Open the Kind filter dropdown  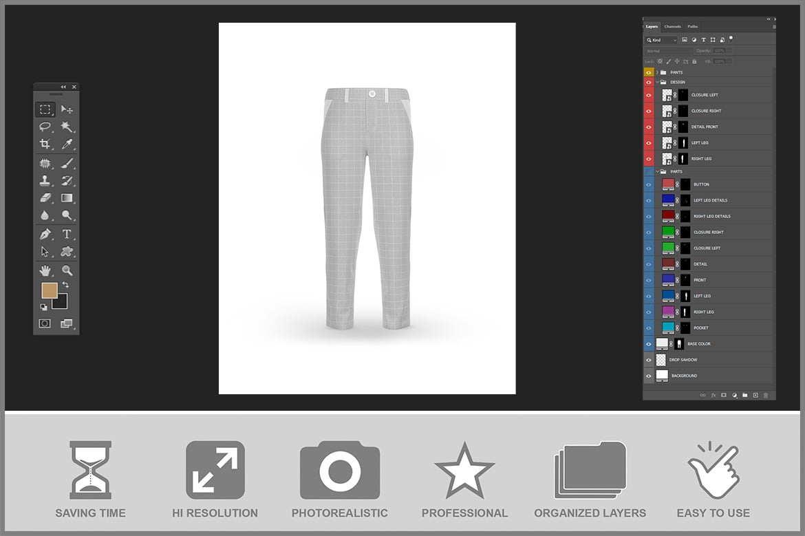pos(662,40)
